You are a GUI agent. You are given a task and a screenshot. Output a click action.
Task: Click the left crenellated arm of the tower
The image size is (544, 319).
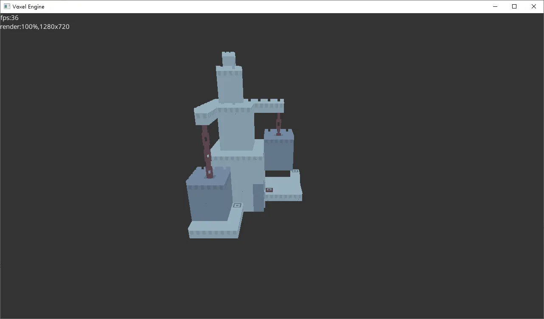tap(205, 112)
